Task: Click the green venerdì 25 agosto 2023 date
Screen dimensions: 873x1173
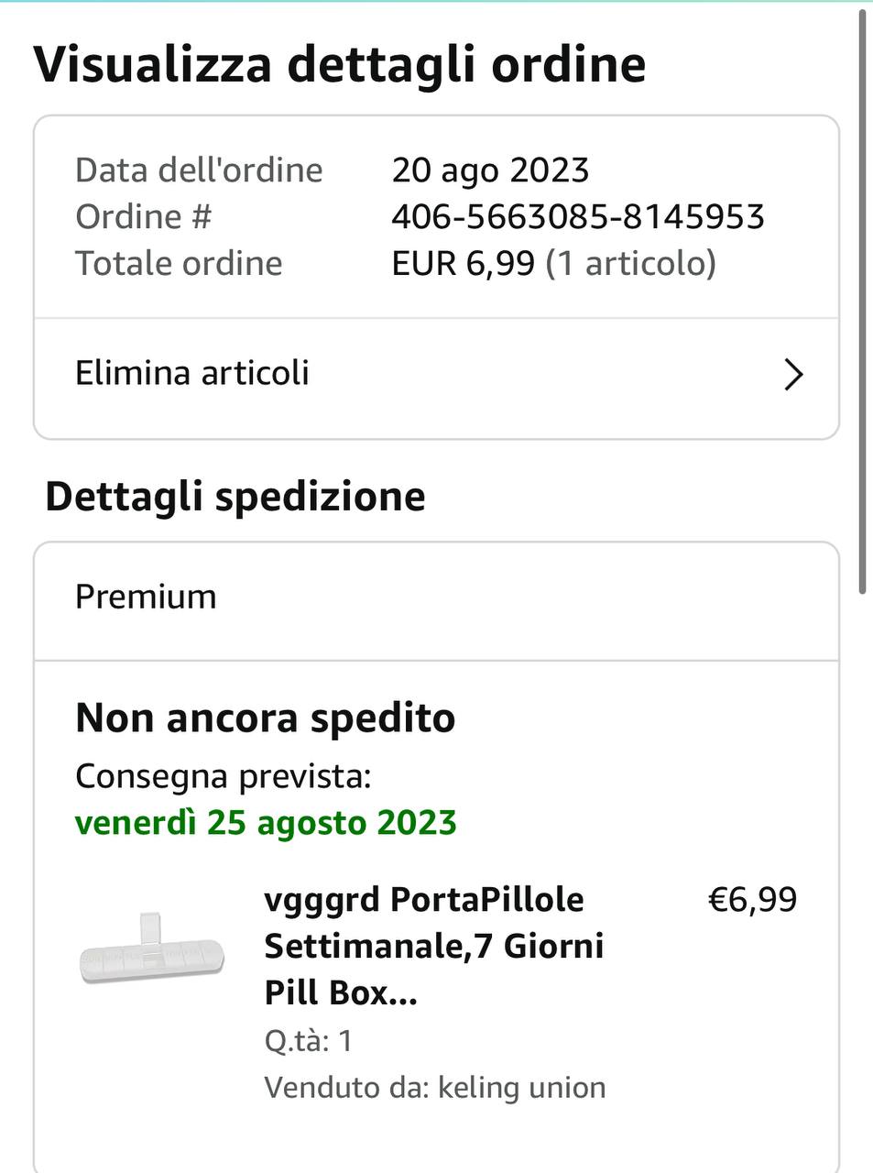Action: 266,823
